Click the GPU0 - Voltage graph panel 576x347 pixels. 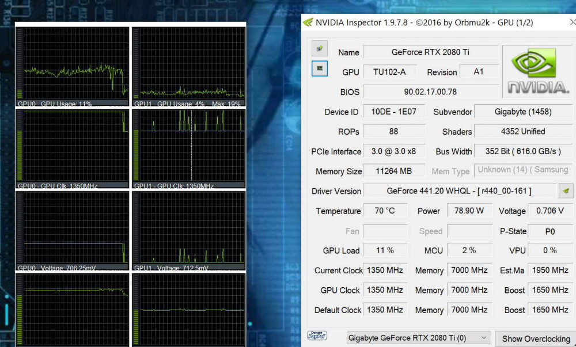(x=72, y=230)
